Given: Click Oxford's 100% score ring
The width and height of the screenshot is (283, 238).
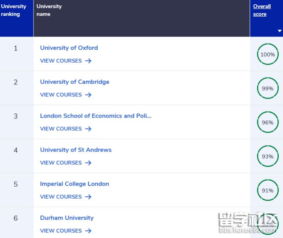Looking at the screenshot, I should (x=268, y=54).
